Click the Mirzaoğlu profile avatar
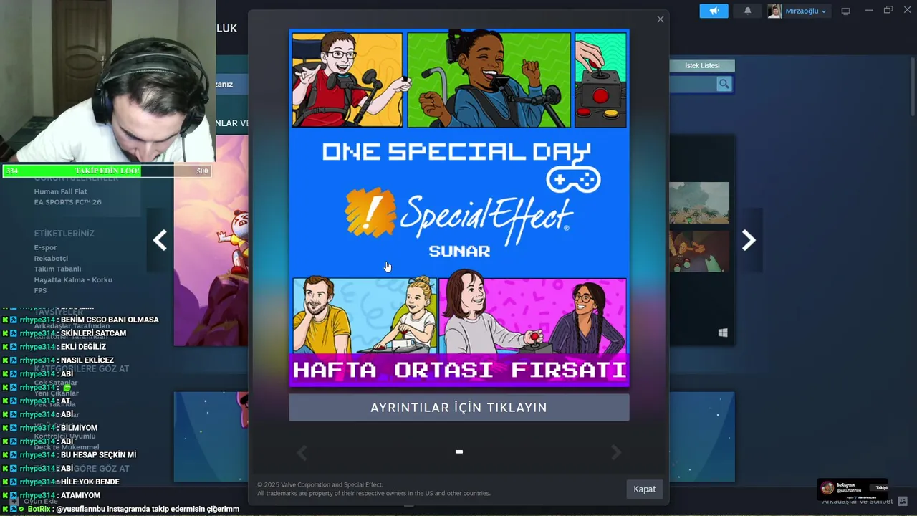 pyautogui.click(x=774, y=11)
